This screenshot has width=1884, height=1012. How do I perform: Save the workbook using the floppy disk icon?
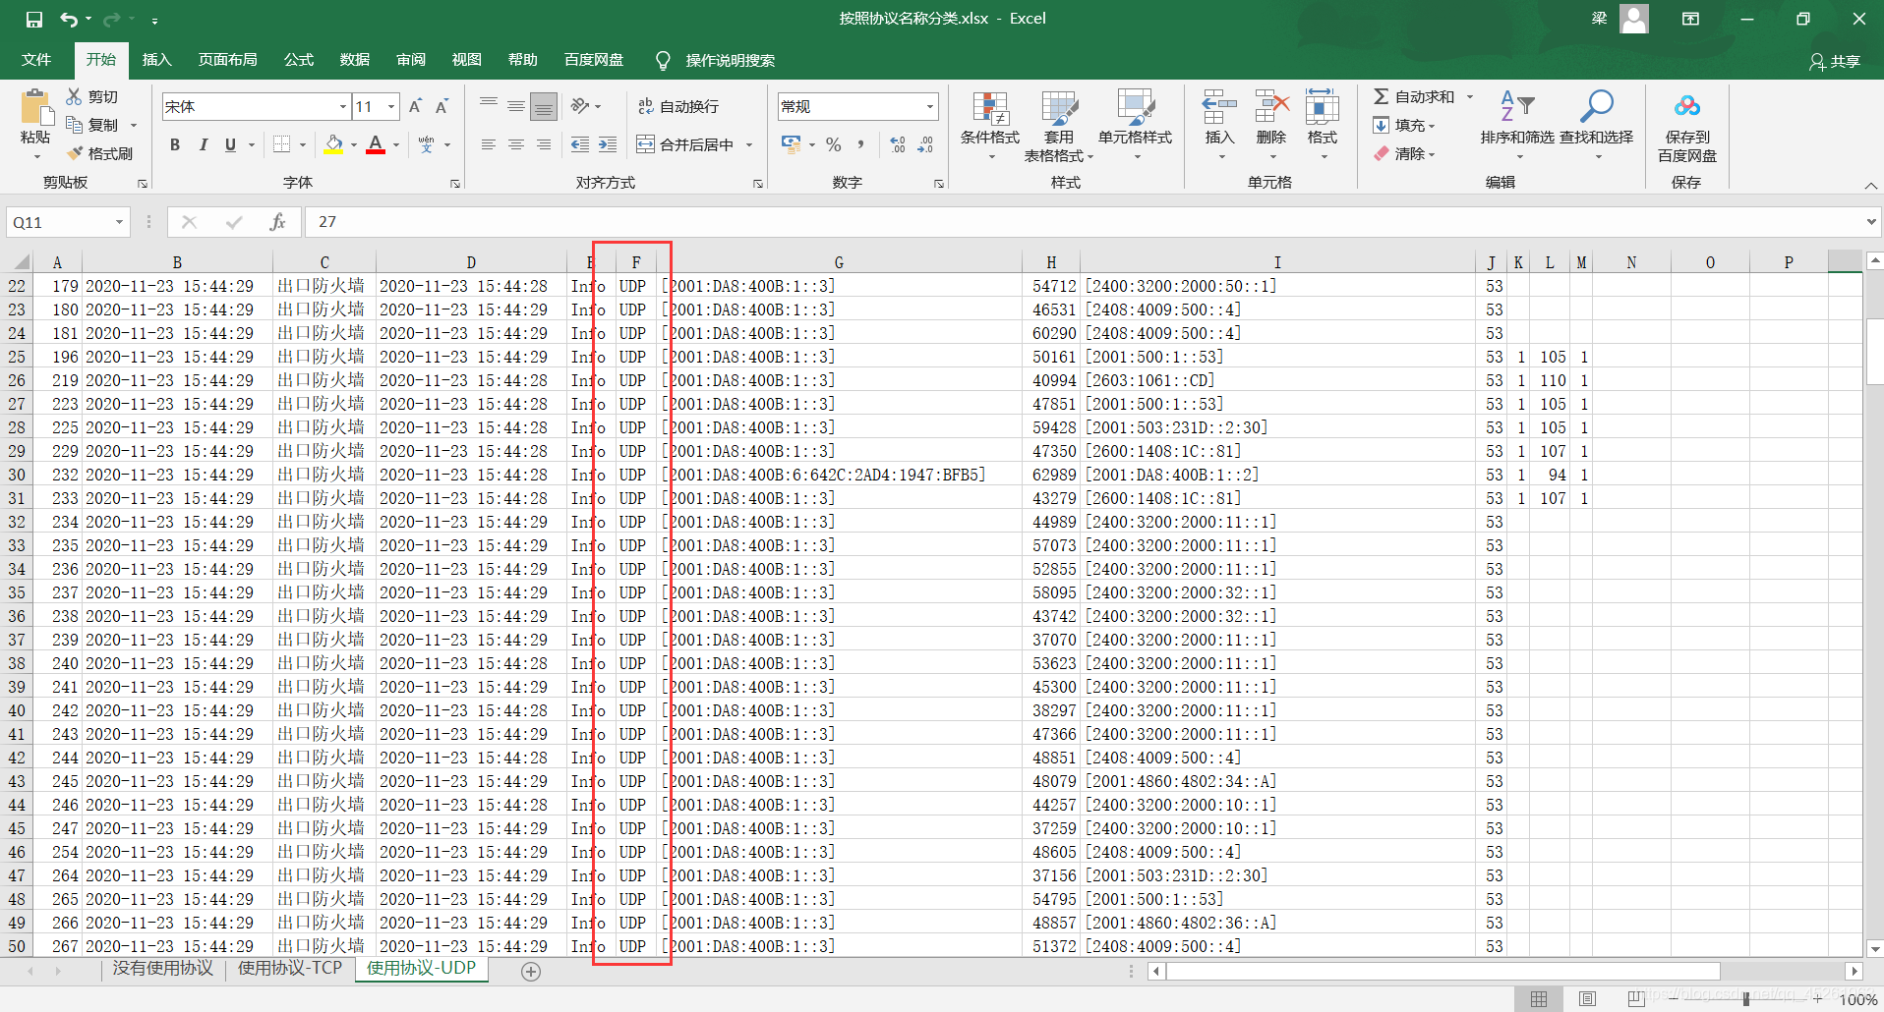point(34,19)
